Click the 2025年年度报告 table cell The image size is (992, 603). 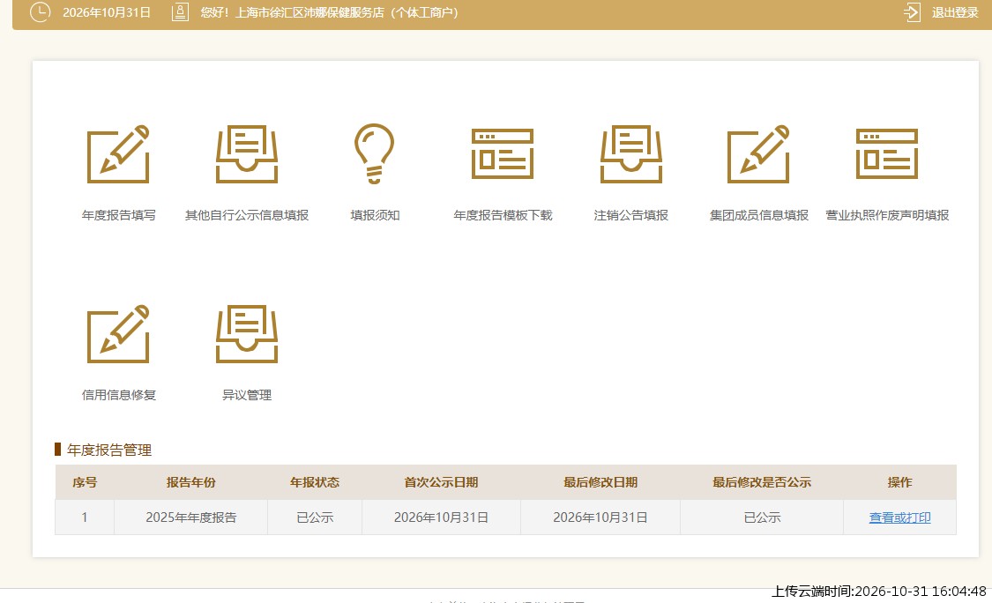click(x=191, y=517)
